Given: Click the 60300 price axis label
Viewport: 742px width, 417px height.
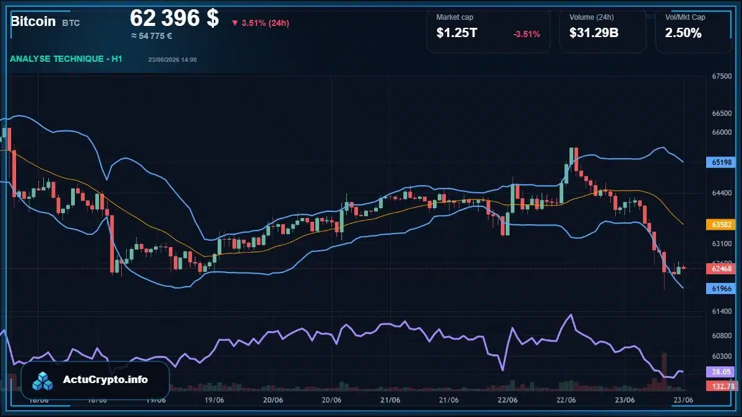Looking at the screenshot, I should [722, 356].
